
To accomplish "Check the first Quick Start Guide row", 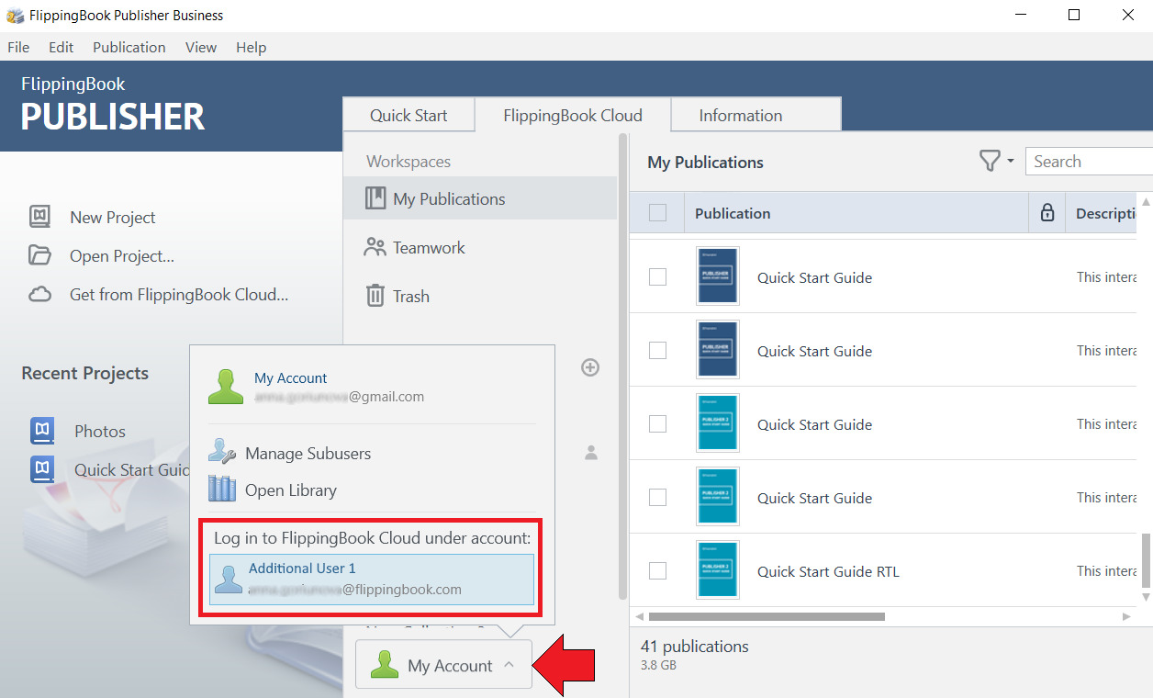I will click(x=657, y=276).
